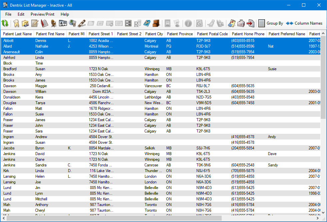Viewport: 327px width, 222px height.
Task: Click the Group By button
Action: (275, 23)
